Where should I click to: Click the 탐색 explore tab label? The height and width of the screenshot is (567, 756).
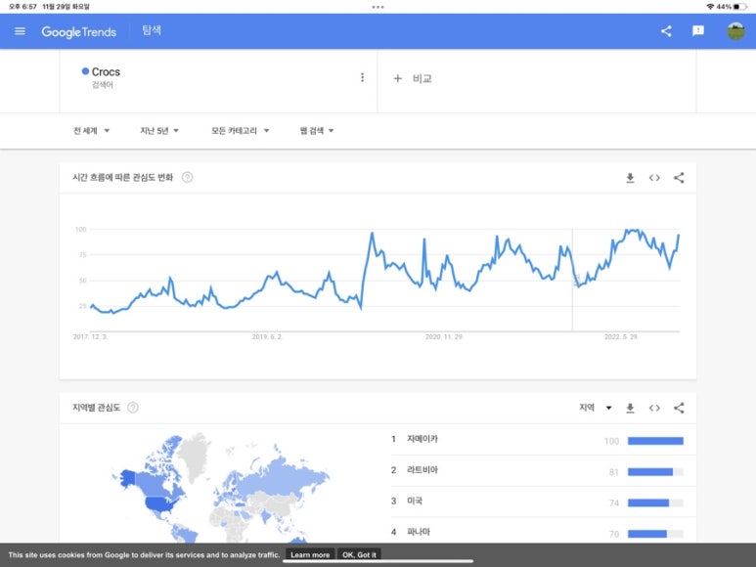[x=152, y=31]
